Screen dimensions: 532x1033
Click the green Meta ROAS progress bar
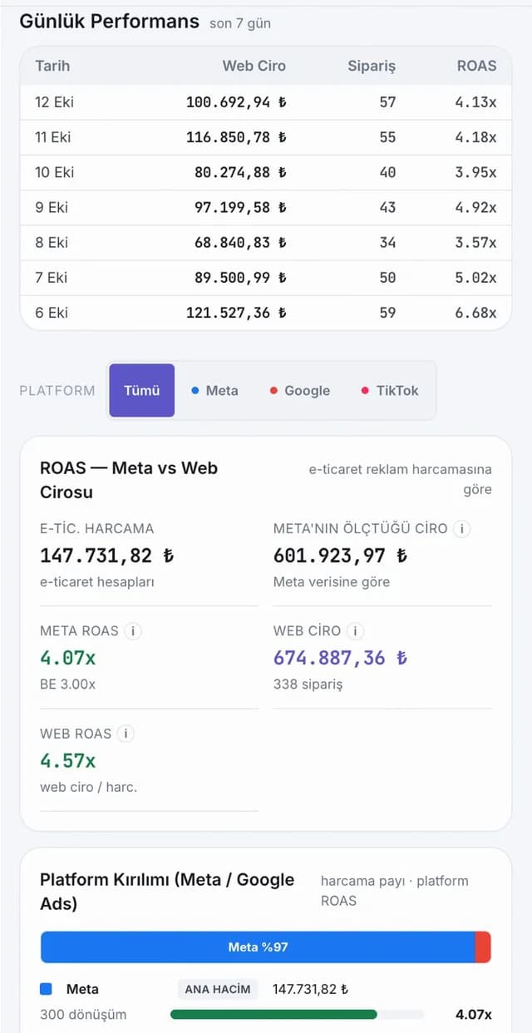[273, 1015]
